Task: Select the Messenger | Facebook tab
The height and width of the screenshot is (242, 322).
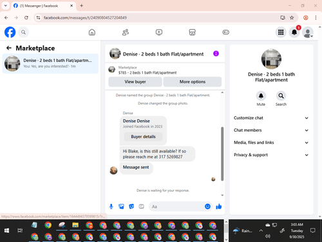Action: tap(43, 6)
